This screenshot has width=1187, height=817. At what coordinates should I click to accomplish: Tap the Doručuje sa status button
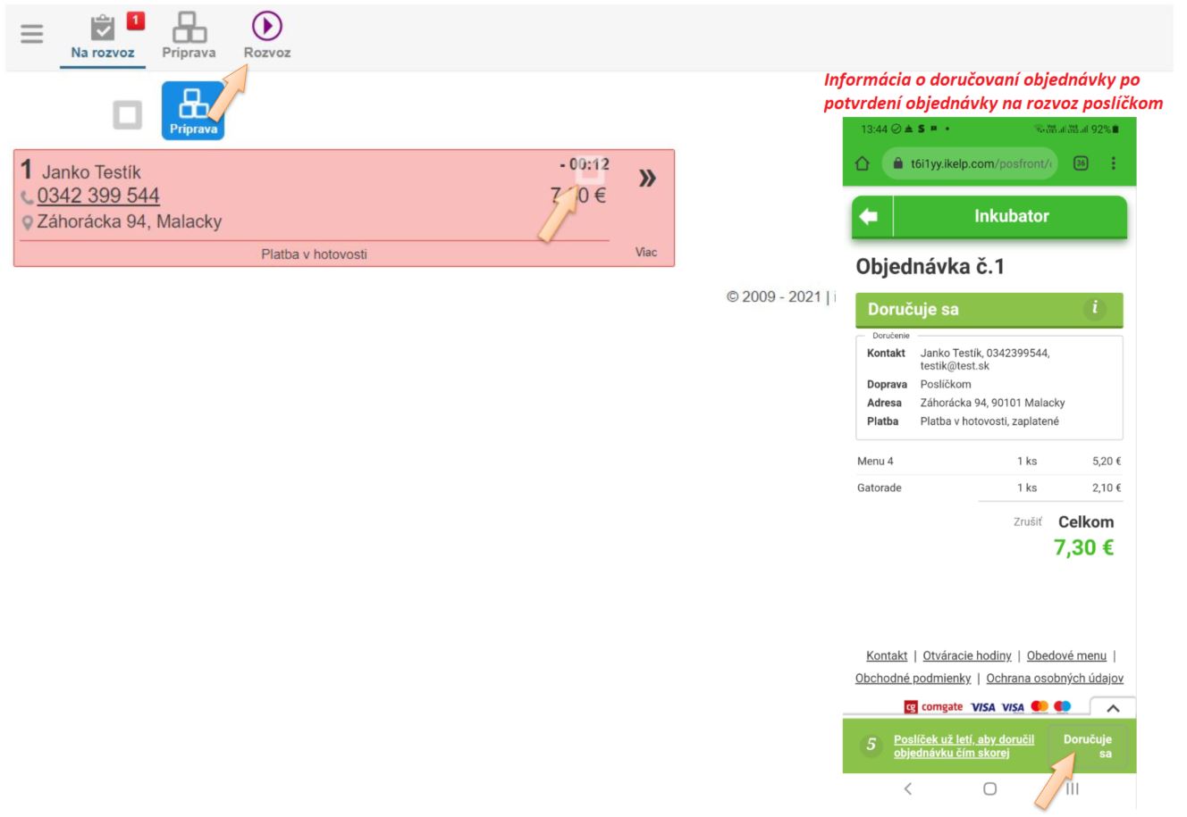(x=1088, y=746)
